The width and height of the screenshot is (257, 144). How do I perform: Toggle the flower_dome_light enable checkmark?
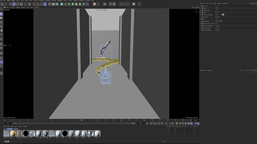219,26
